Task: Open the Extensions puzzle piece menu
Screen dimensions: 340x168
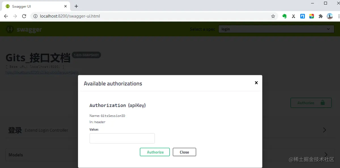Action: (320, 16)
